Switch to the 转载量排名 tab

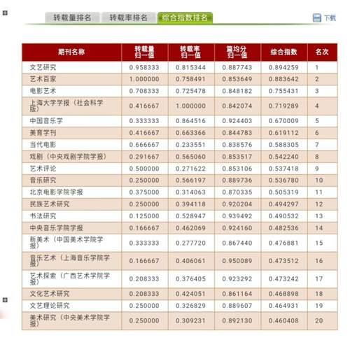(72, 17)
